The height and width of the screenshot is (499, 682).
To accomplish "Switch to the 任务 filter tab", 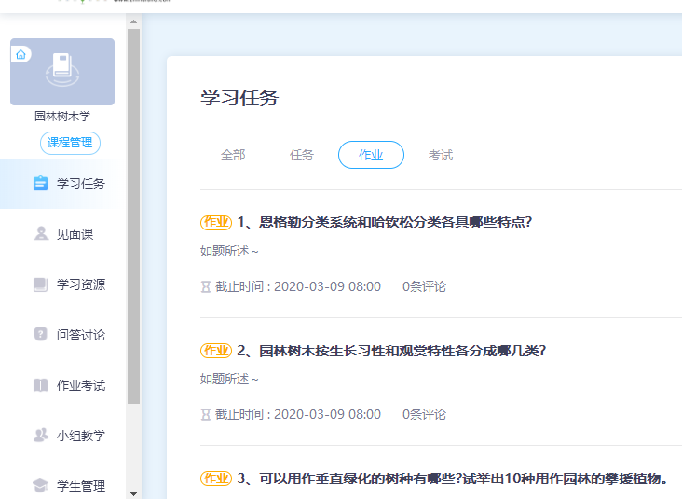I will (x=302, y=156).
